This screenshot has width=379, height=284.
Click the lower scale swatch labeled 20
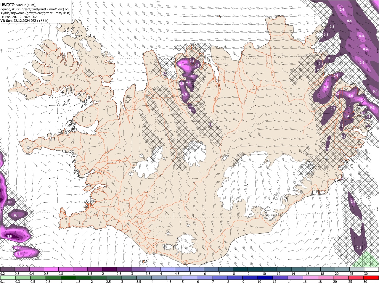click(x=341, y=278)
